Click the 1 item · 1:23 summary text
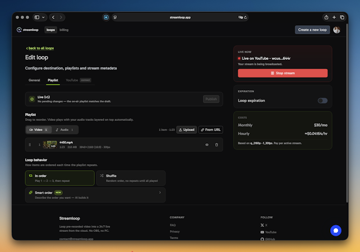 click(167, 130)
